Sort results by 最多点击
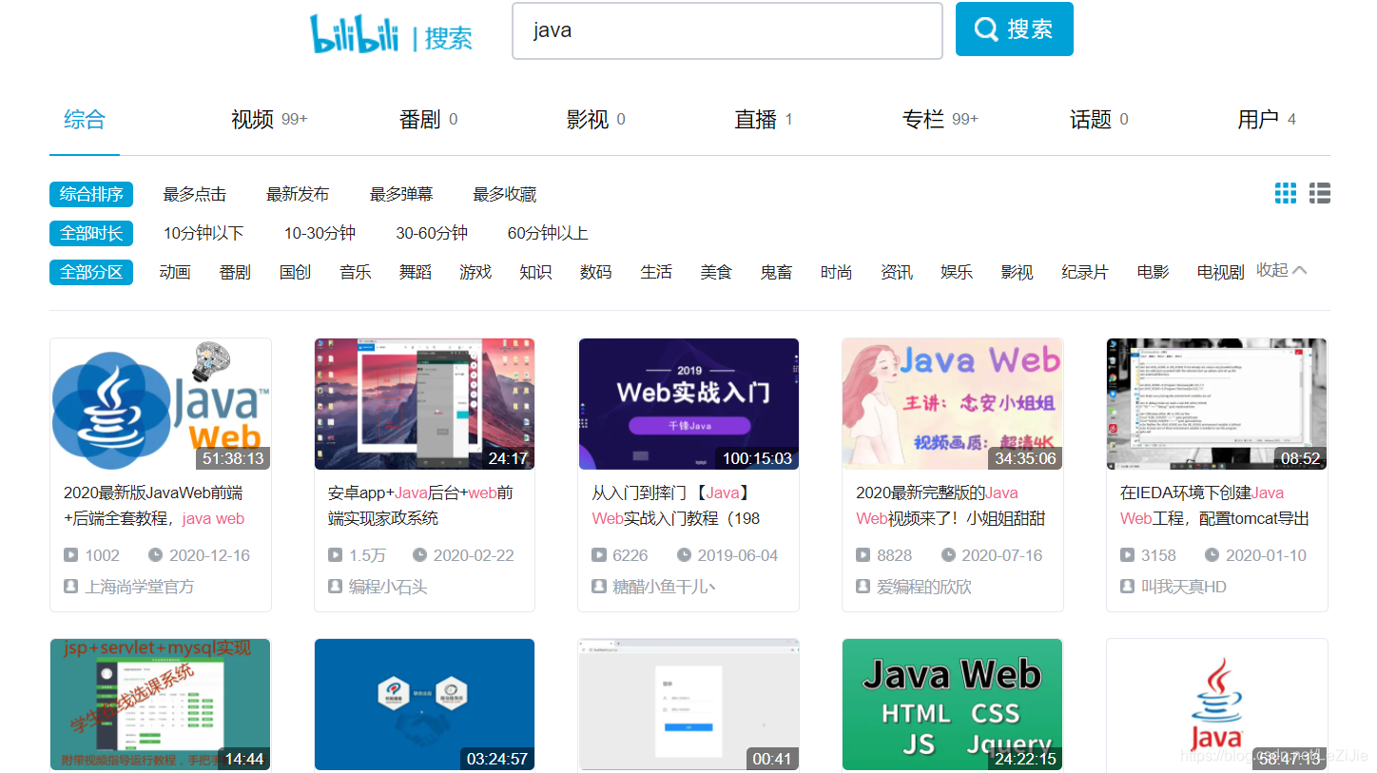 tap(194, 194)
